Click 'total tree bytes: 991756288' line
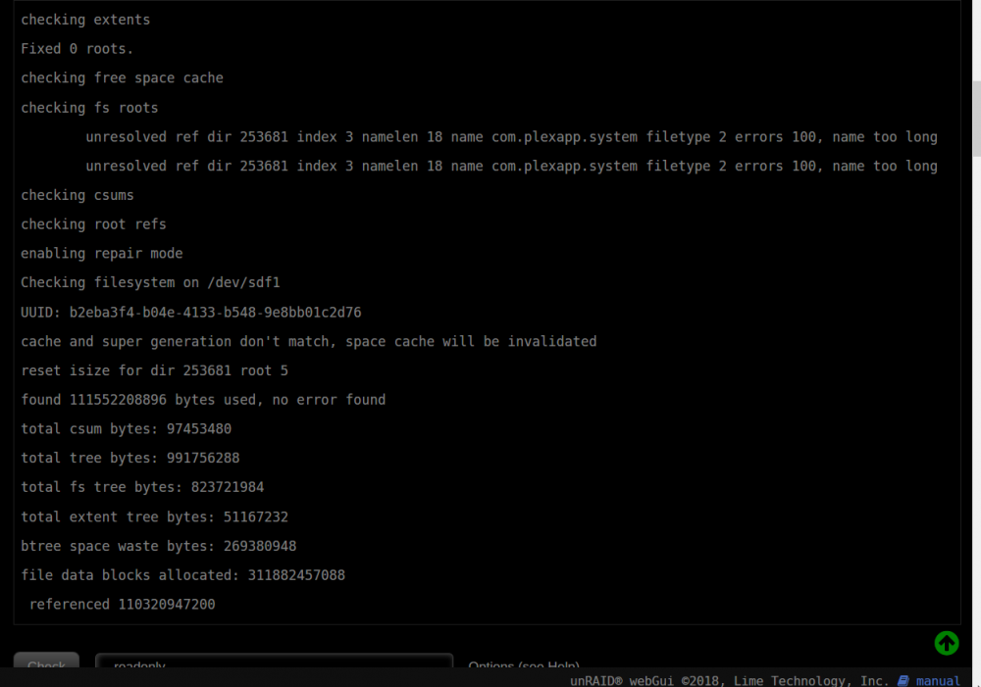Image resolution: width=981 pixels, height=687 pixels. coord(130,459)
